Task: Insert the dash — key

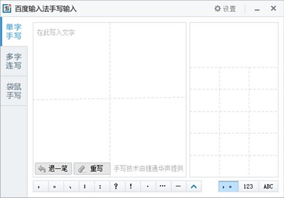Action: click(x=177, y=186)
